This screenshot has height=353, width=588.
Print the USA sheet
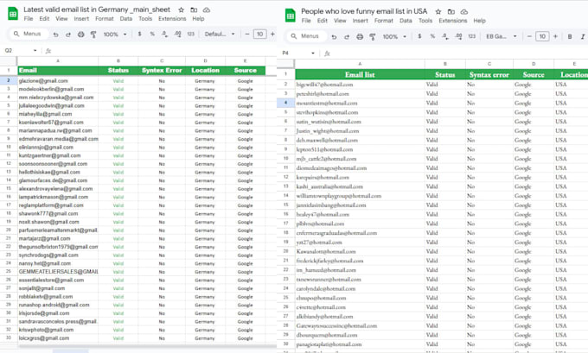[x=360, y=37]
